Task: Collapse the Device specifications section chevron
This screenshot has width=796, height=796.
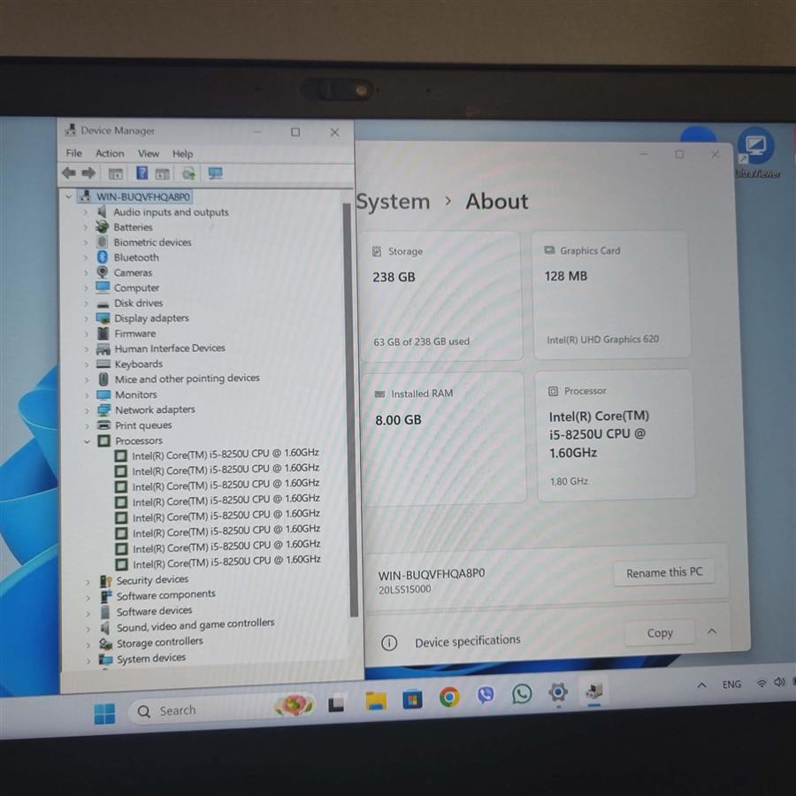Action: coord(712,631)
